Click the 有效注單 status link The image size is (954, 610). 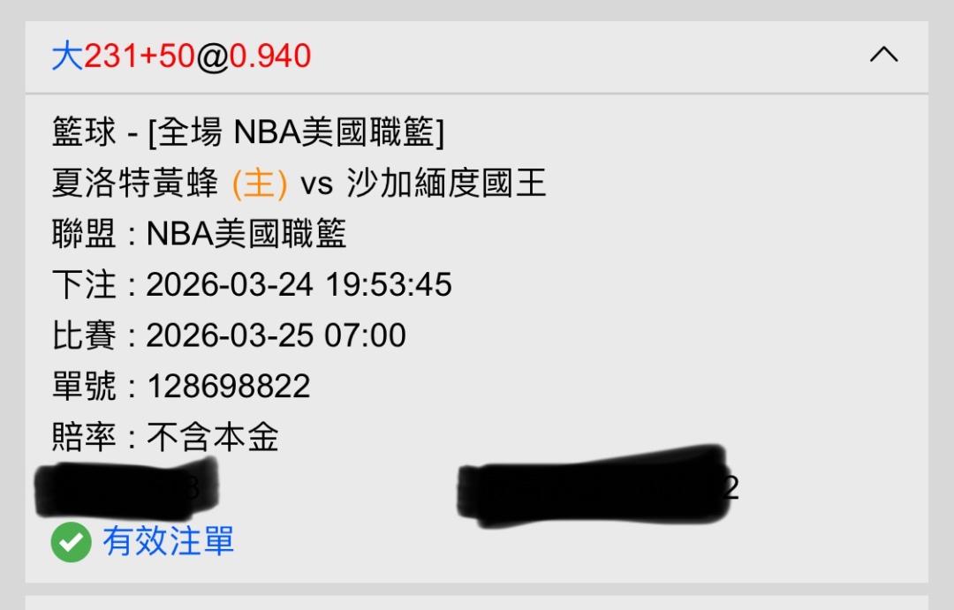169,541
